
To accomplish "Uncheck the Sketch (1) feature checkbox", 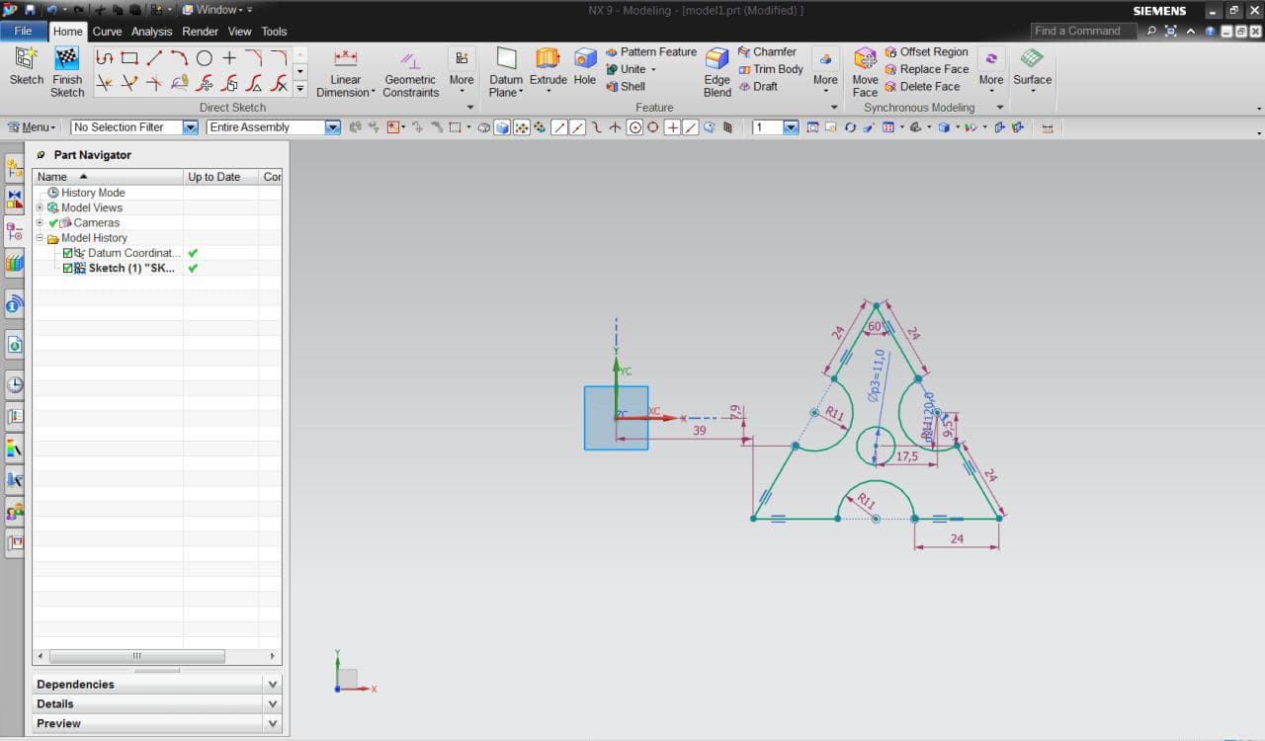I will point(67,268).
